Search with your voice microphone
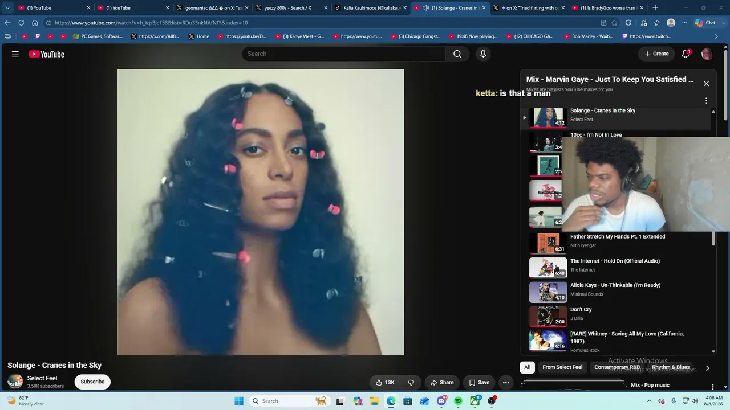 483,54
